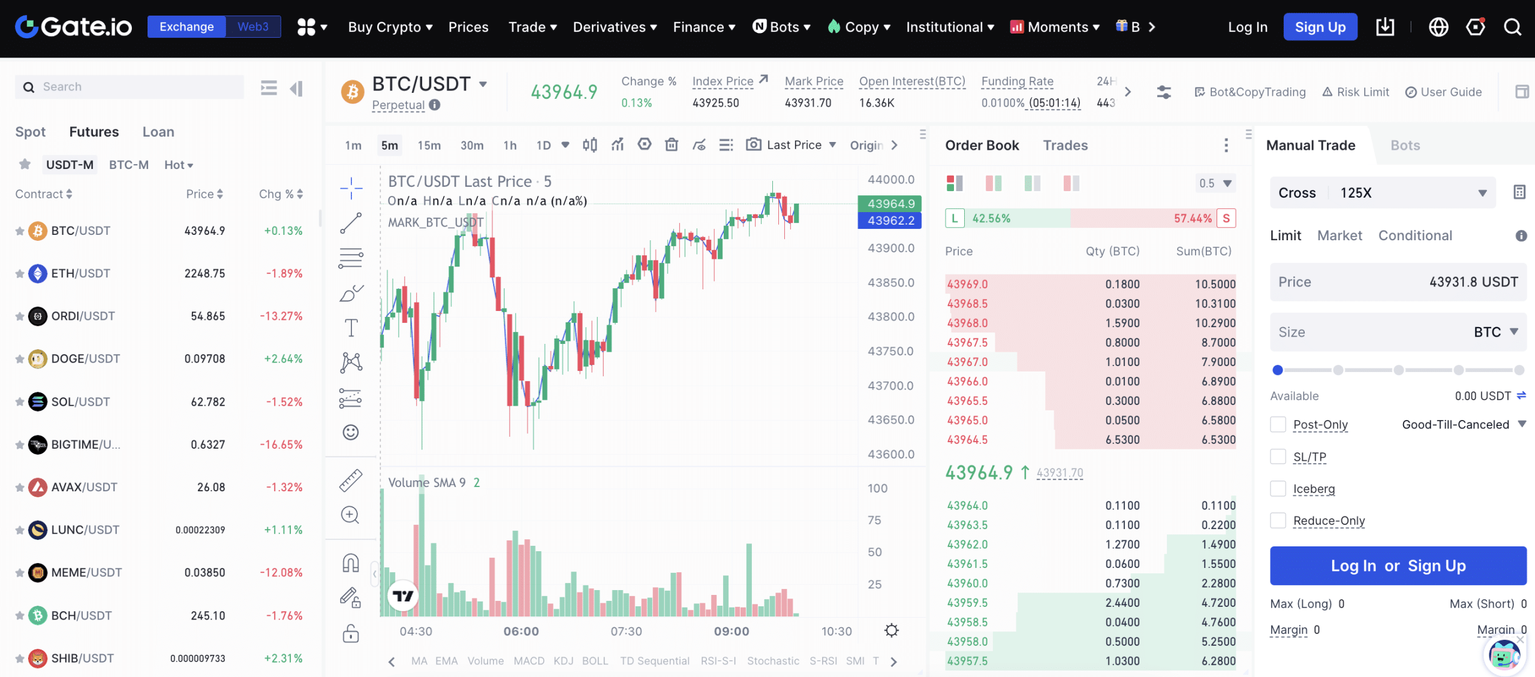
Task: Expand the Last Price display dropdown
Action: click(831, 145)
